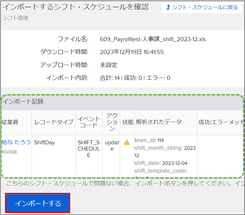Click the shift_month_string data line
This screenshot has width=245, height=215.
pyautogui.click(x=165, y=152)
